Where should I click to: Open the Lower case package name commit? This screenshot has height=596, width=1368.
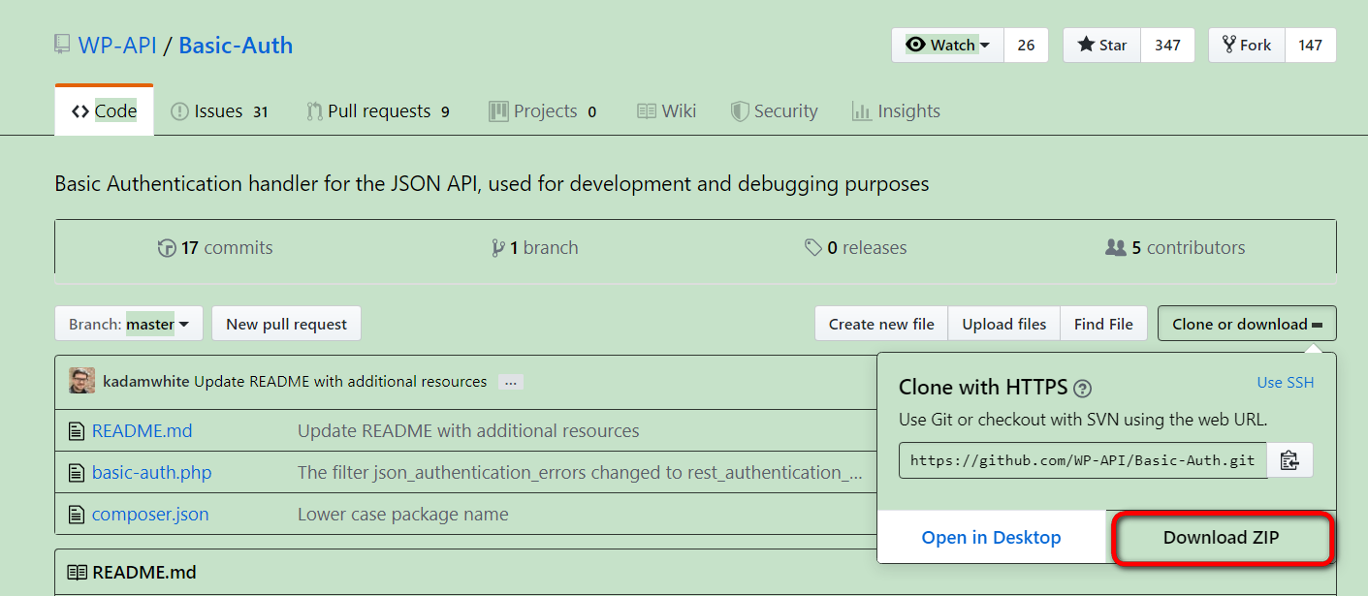pyautogui.click(x=403, y=515)
